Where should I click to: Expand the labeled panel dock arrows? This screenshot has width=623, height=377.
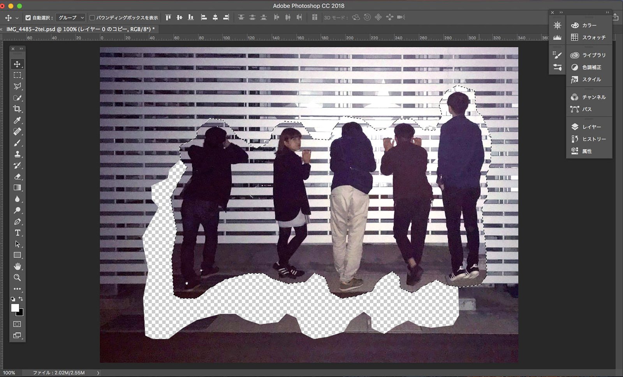[607, 12]
